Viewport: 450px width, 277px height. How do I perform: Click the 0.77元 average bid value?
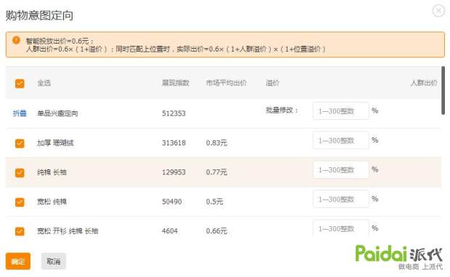(217, 172)
